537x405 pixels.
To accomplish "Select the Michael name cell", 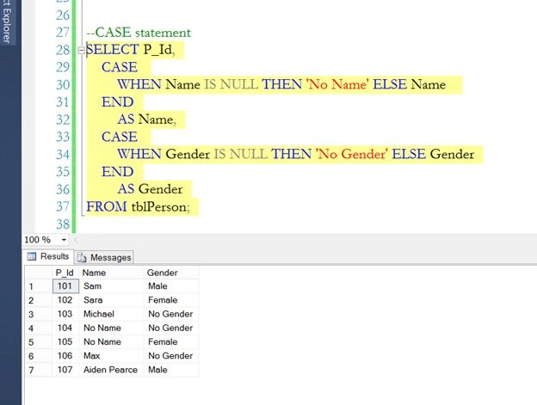I will point(111,314).
